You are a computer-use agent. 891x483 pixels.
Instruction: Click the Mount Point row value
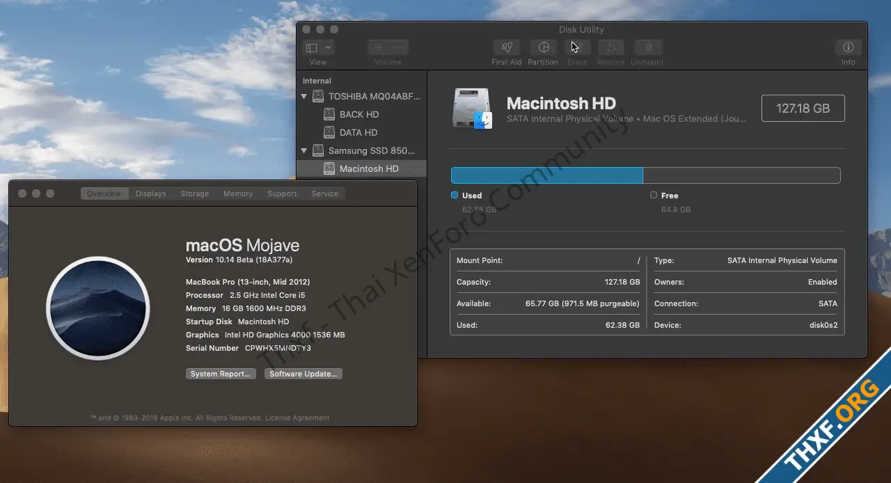(638, 260)
